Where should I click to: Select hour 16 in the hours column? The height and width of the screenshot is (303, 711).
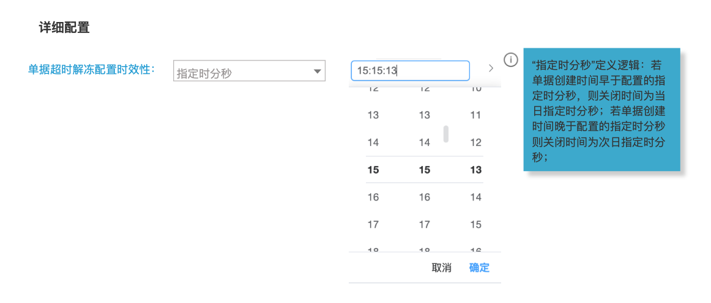point(373,197)
